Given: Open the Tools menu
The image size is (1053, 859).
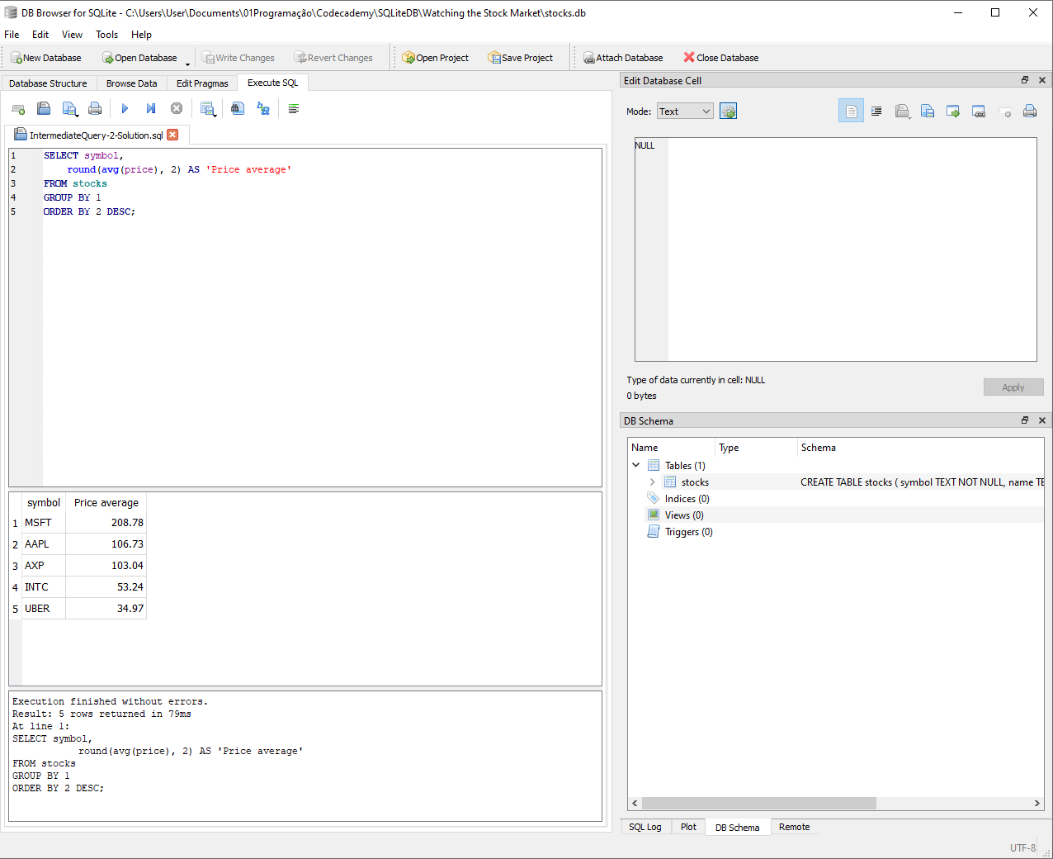Looking at the screenshot, I should coord(106,35).
